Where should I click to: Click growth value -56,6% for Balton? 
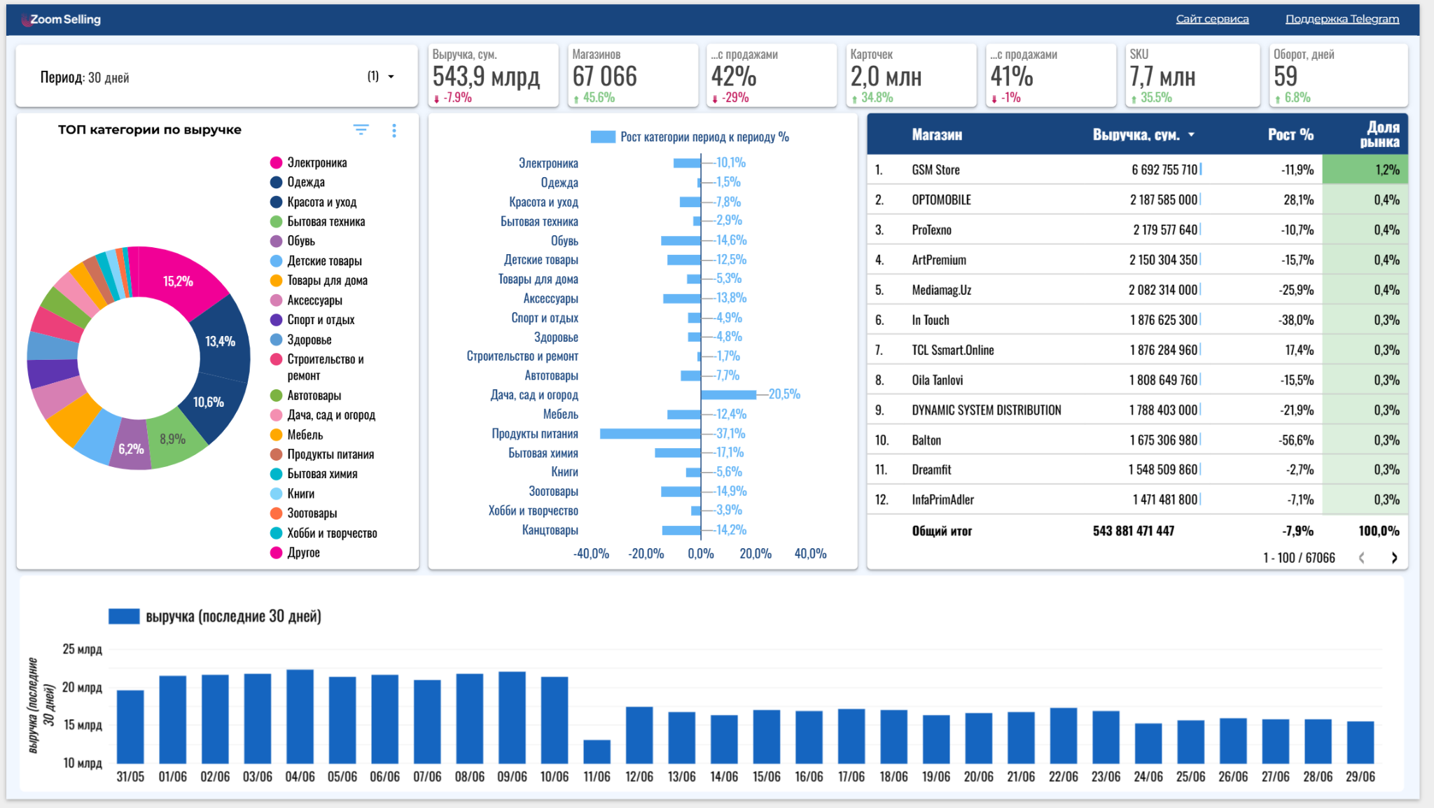(x=1296, y=440)
